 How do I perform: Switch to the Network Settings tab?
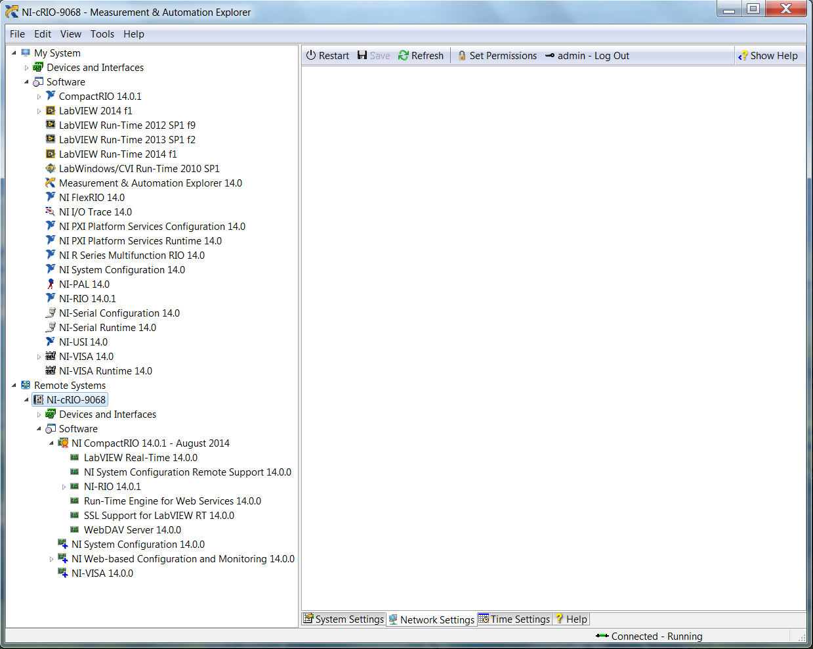point(431,619)
